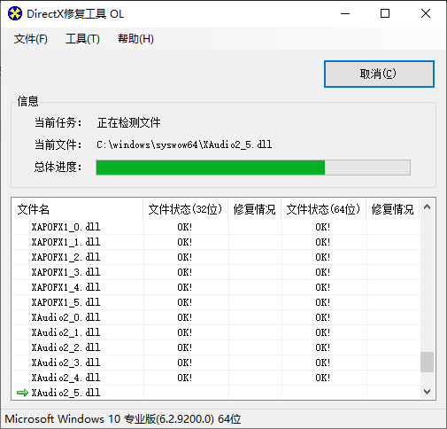The image size is (447, 429).
Task: Click the 正在检测文件 task text
Action: pos(128,122)
